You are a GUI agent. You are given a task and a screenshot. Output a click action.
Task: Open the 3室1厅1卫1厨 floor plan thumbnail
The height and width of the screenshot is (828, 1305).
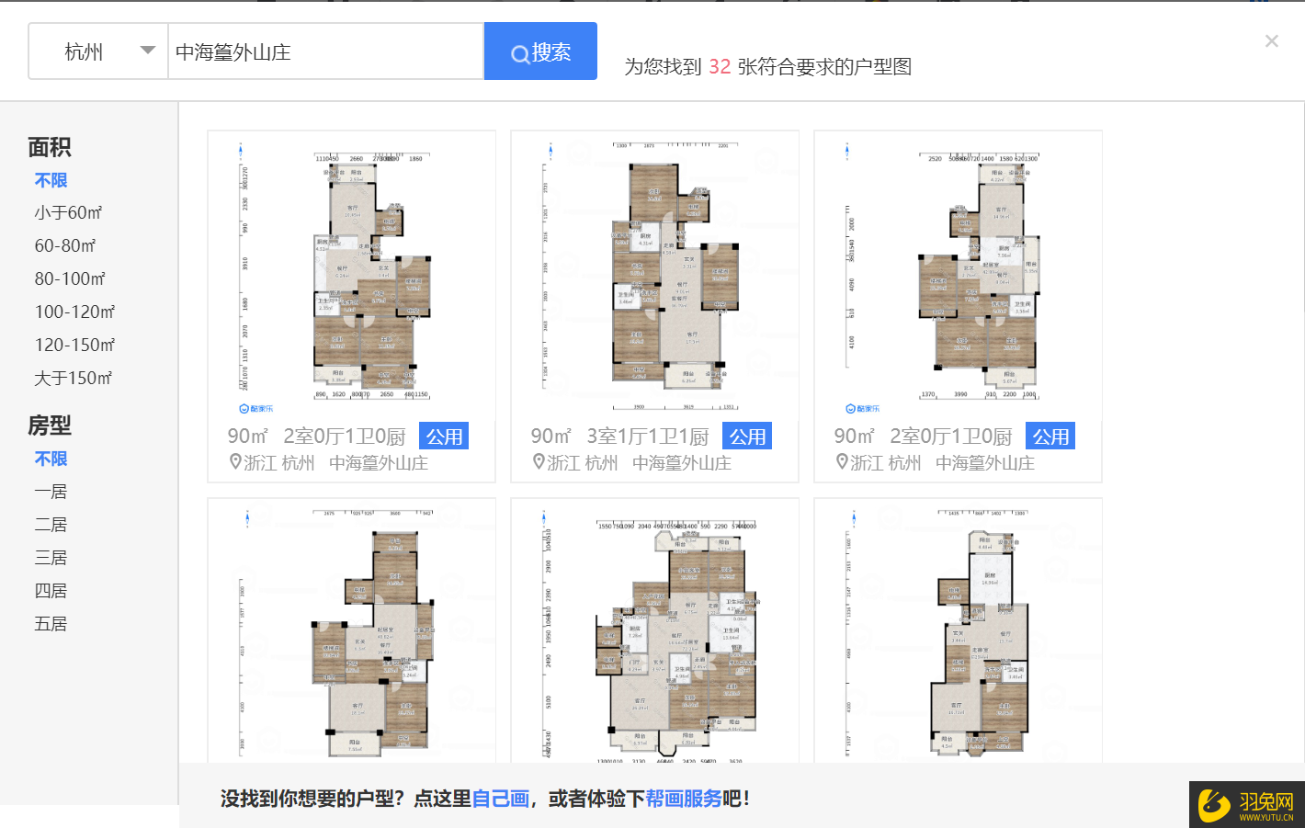coord(654,276)
